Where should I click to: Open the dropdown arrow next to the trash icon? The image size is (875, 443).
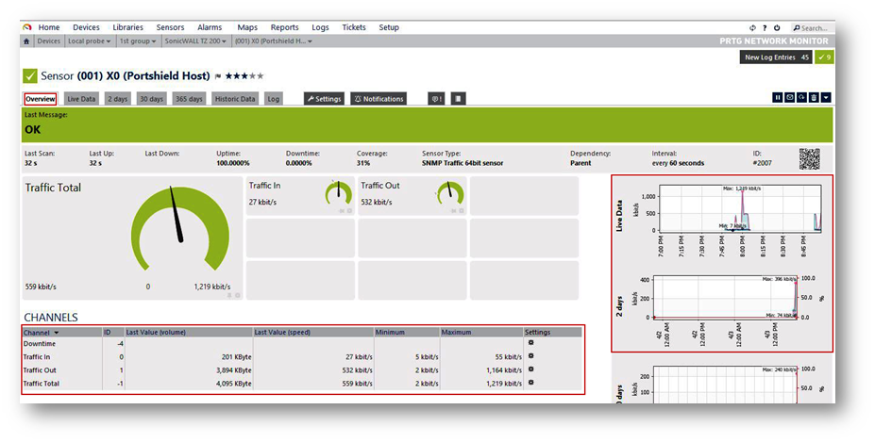(826, 97)
